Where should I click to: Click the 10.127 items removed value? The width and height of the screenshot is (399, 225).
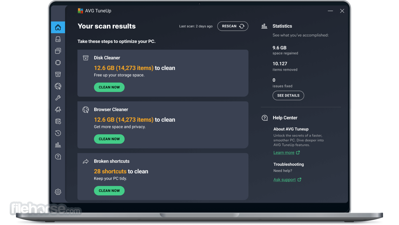coord(280,64)
